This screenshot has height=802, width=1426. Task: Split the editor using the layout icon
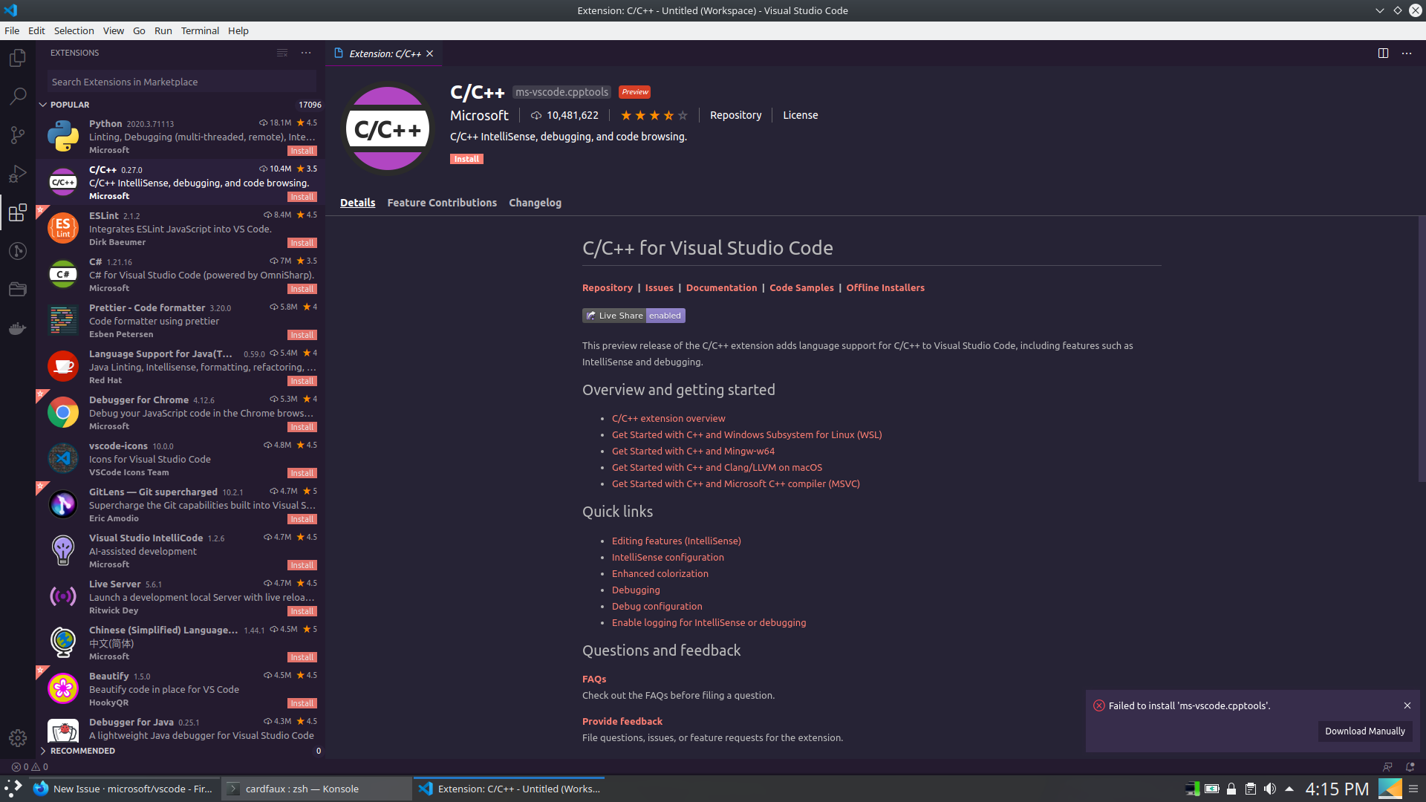click(1383, 53)
